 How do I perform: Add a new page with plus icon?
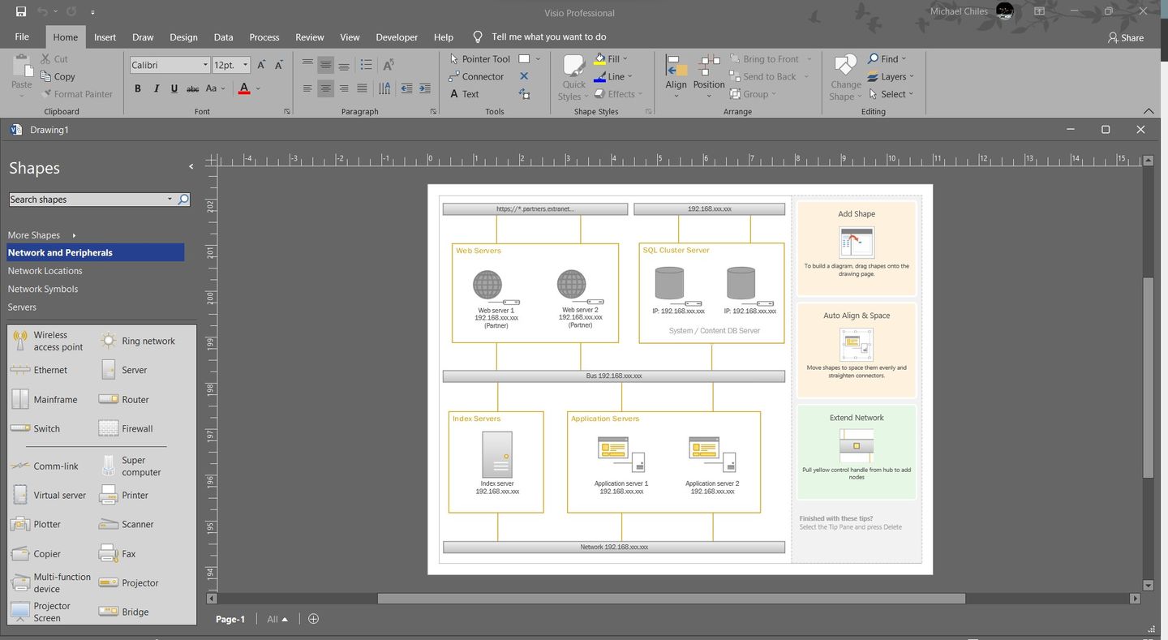tap(313, 619)
